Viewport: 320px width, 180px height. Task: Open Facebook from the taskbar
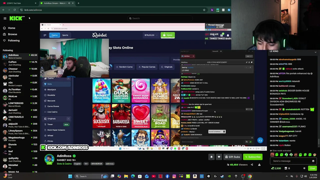(167, 176)
